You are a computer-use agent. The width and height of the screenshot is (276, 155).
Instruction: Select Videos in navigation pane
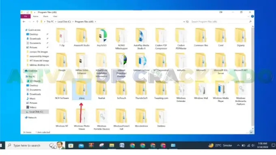tap(33, 107)
